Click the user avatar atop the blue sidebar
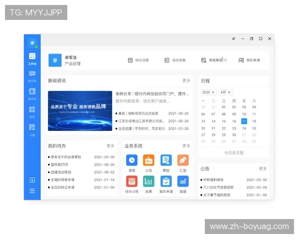 [32, 43]
